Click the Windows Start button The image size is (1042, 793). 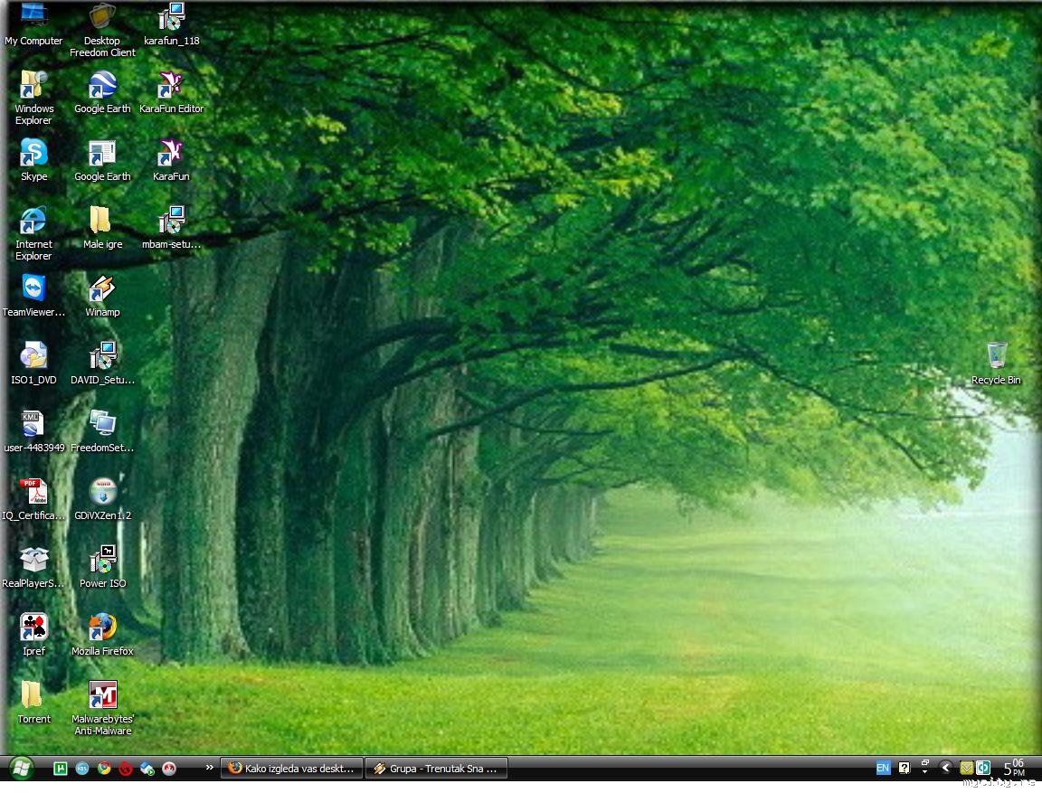(20, 769)
